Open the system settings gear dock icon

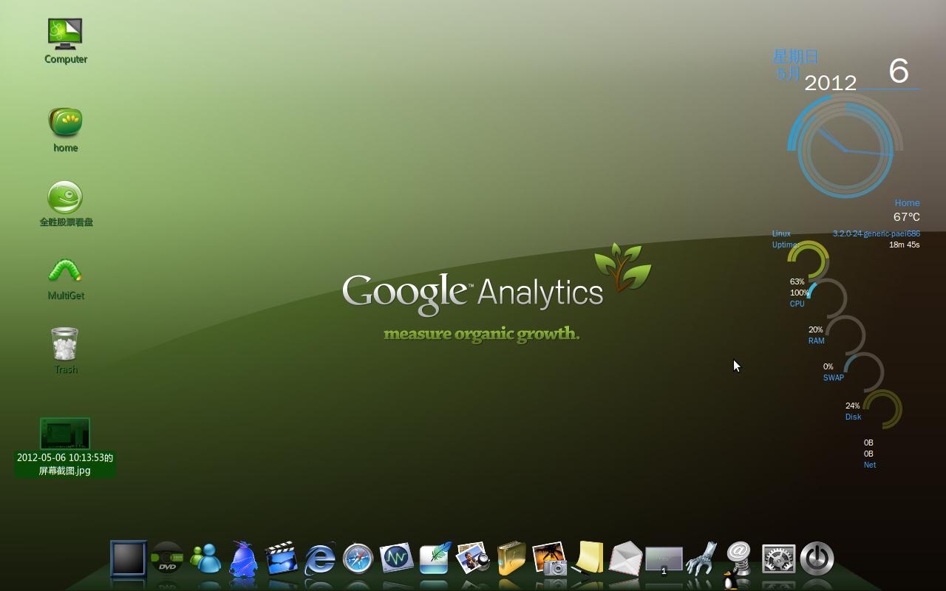778,559
